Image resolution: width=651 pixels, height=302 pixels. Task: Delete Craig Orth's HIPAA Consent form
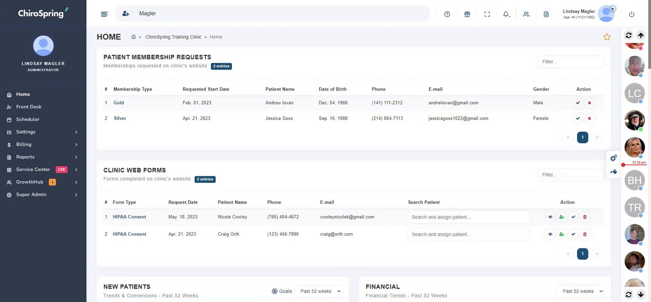[585, 234]
